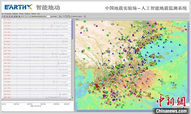Zoom out the map with first magnifier icon

pyautogui.click(x=66, y=16)
